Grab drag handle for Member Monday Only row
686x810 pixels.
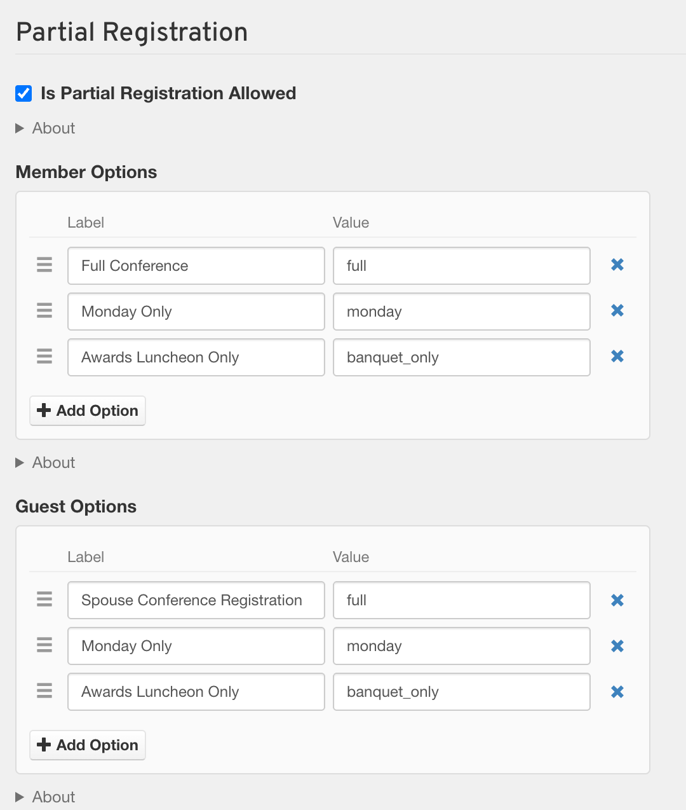[44, 310]
